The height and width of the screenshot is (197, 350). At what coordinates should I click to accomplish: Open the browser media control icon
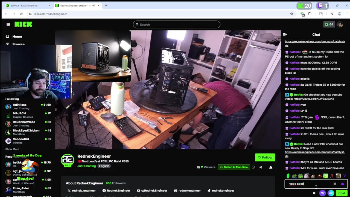click(x=332, y=14)
